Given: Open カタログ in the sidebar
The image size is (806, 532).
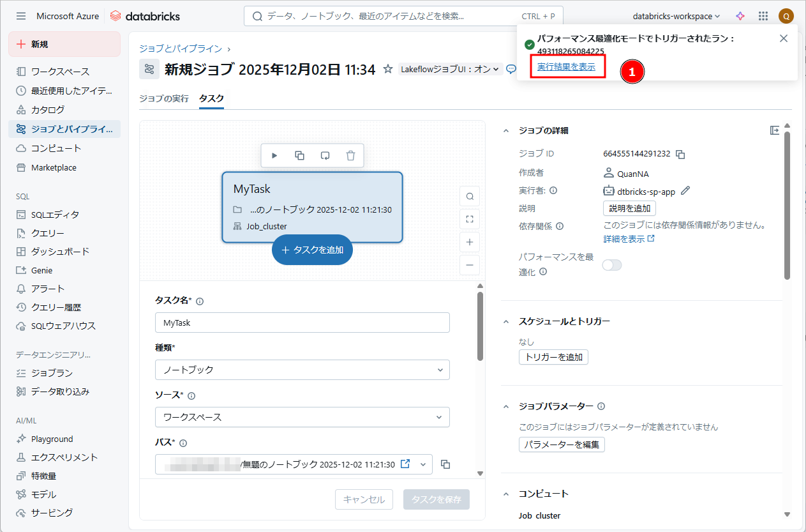Looking at the screenshot, I should (x=48, y=110).
